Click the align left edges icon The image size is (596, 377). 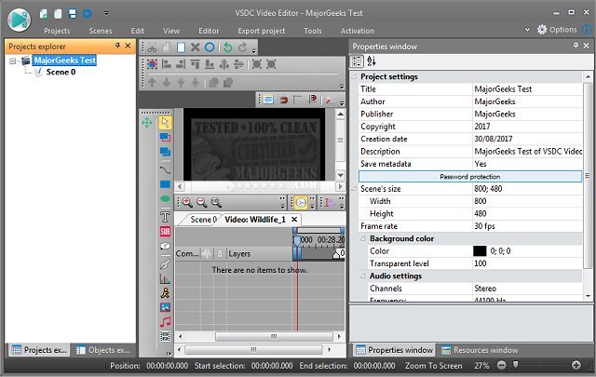(167, 64)
